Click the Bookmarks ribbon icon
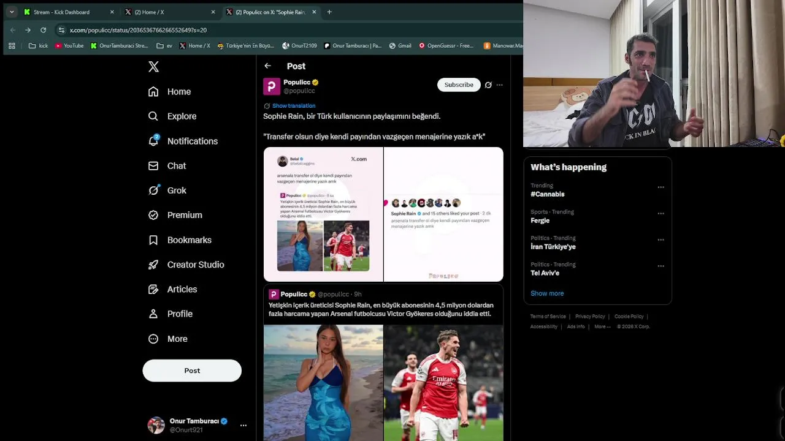 pos(153,240)
